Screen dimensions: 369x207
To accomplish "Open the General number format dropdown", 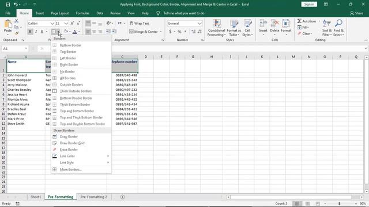I will [x=199, y=24].
